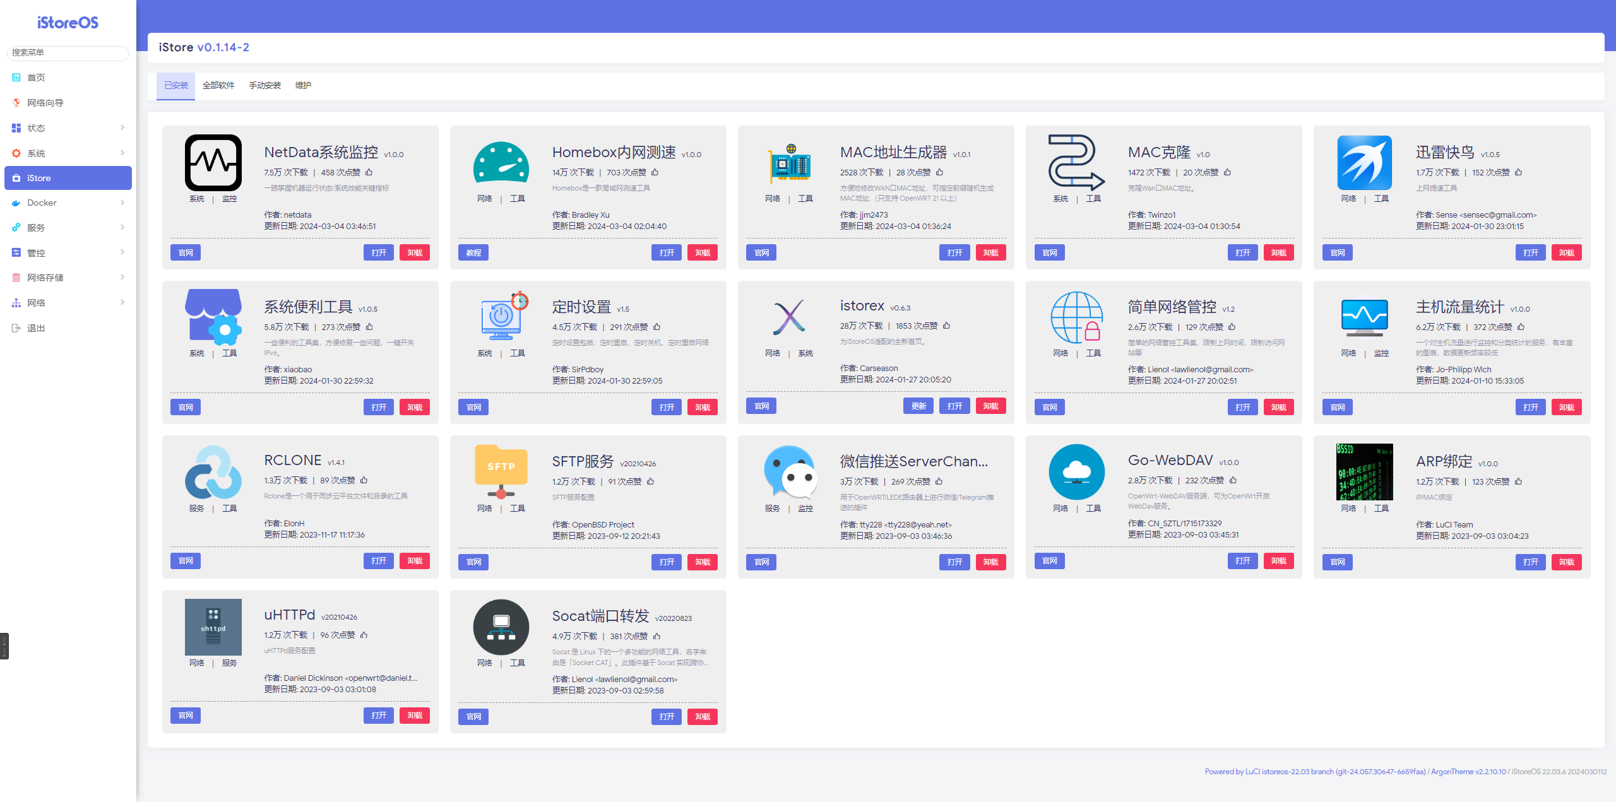
Task: Click the RCLONE app logo icon
Action: [x=213, y=472]
